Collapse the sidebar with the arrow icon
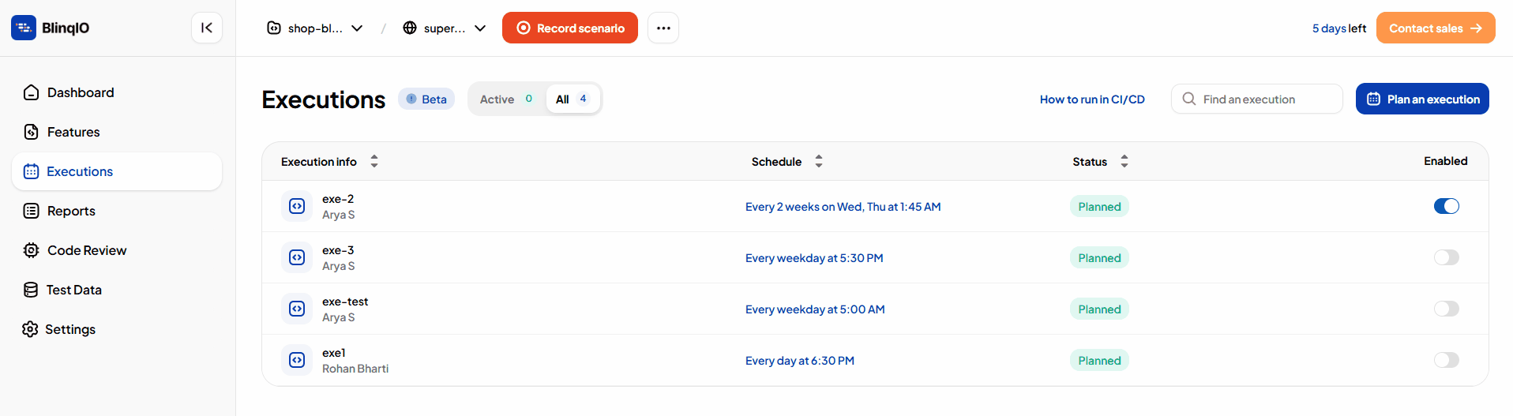The height and width of the screenshot is (416, 1513). [207, 28]
